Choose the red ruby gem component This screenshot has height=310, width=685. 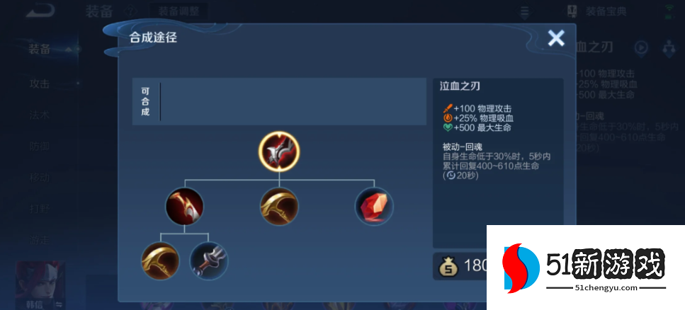(374, 206)
